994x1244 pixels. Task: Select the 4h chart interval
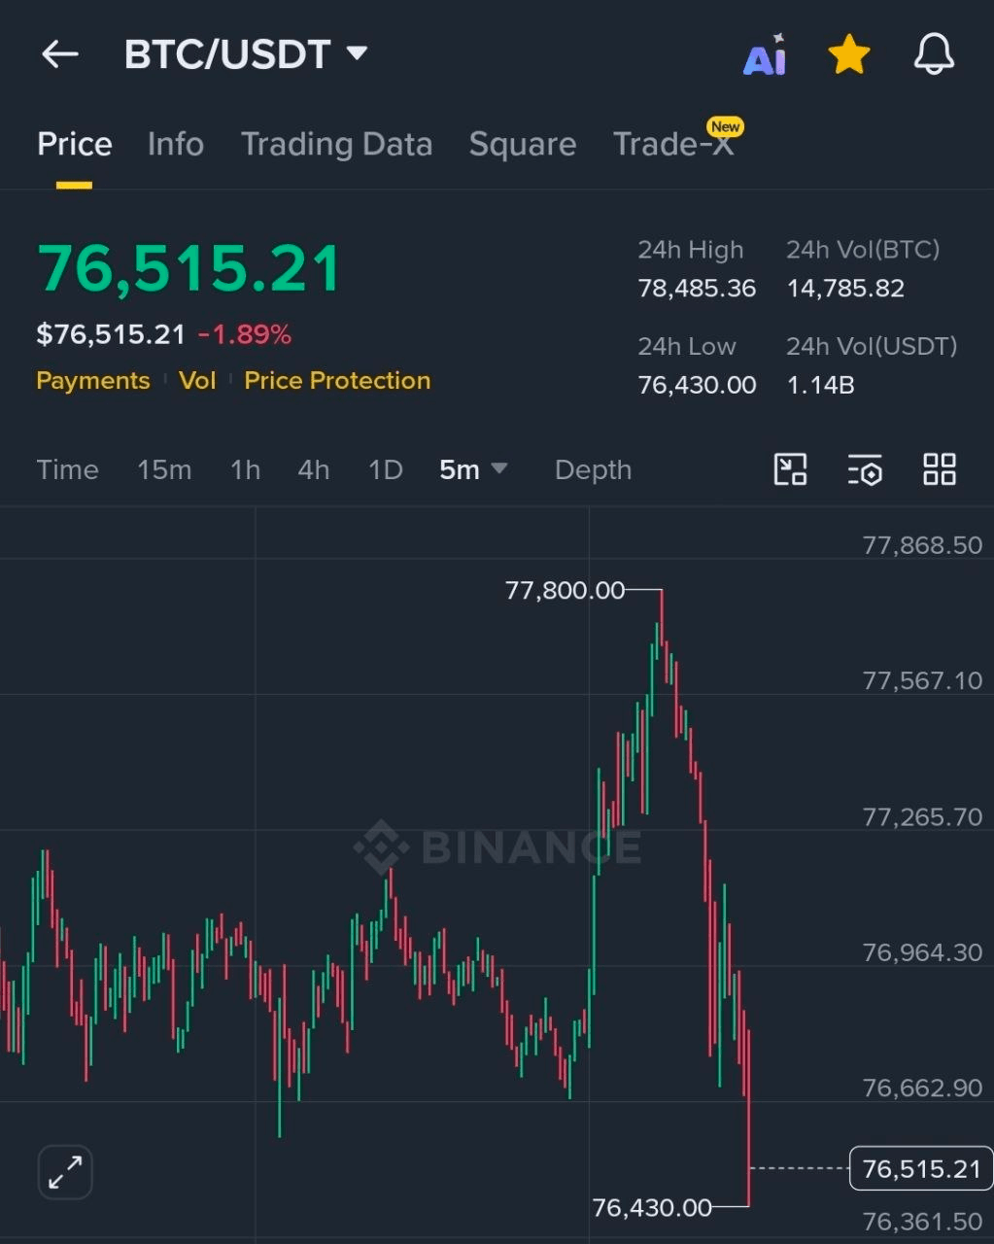tap(314, 469)
